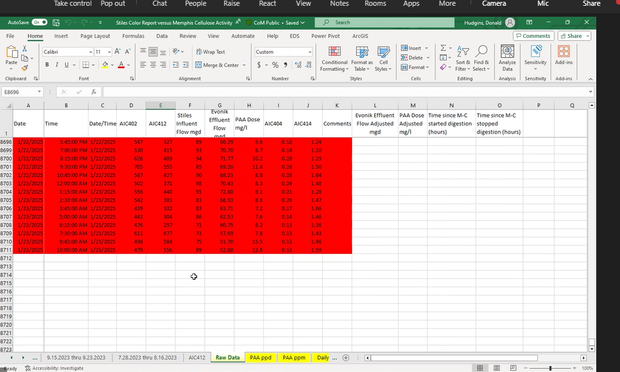Open the Formulas ribbon tab
The width and height of the screenshot is (620, 372).
coord(133,36)
